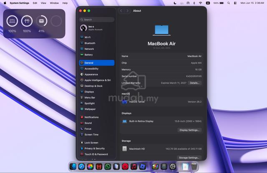This screenshot has height=173, width=267.
Task: Open Notifications settings
Action: click(96, 117)
